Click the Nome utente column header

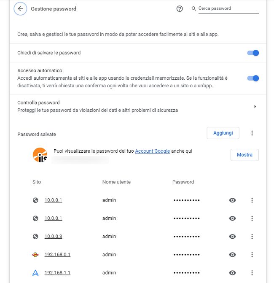(116, 182)
